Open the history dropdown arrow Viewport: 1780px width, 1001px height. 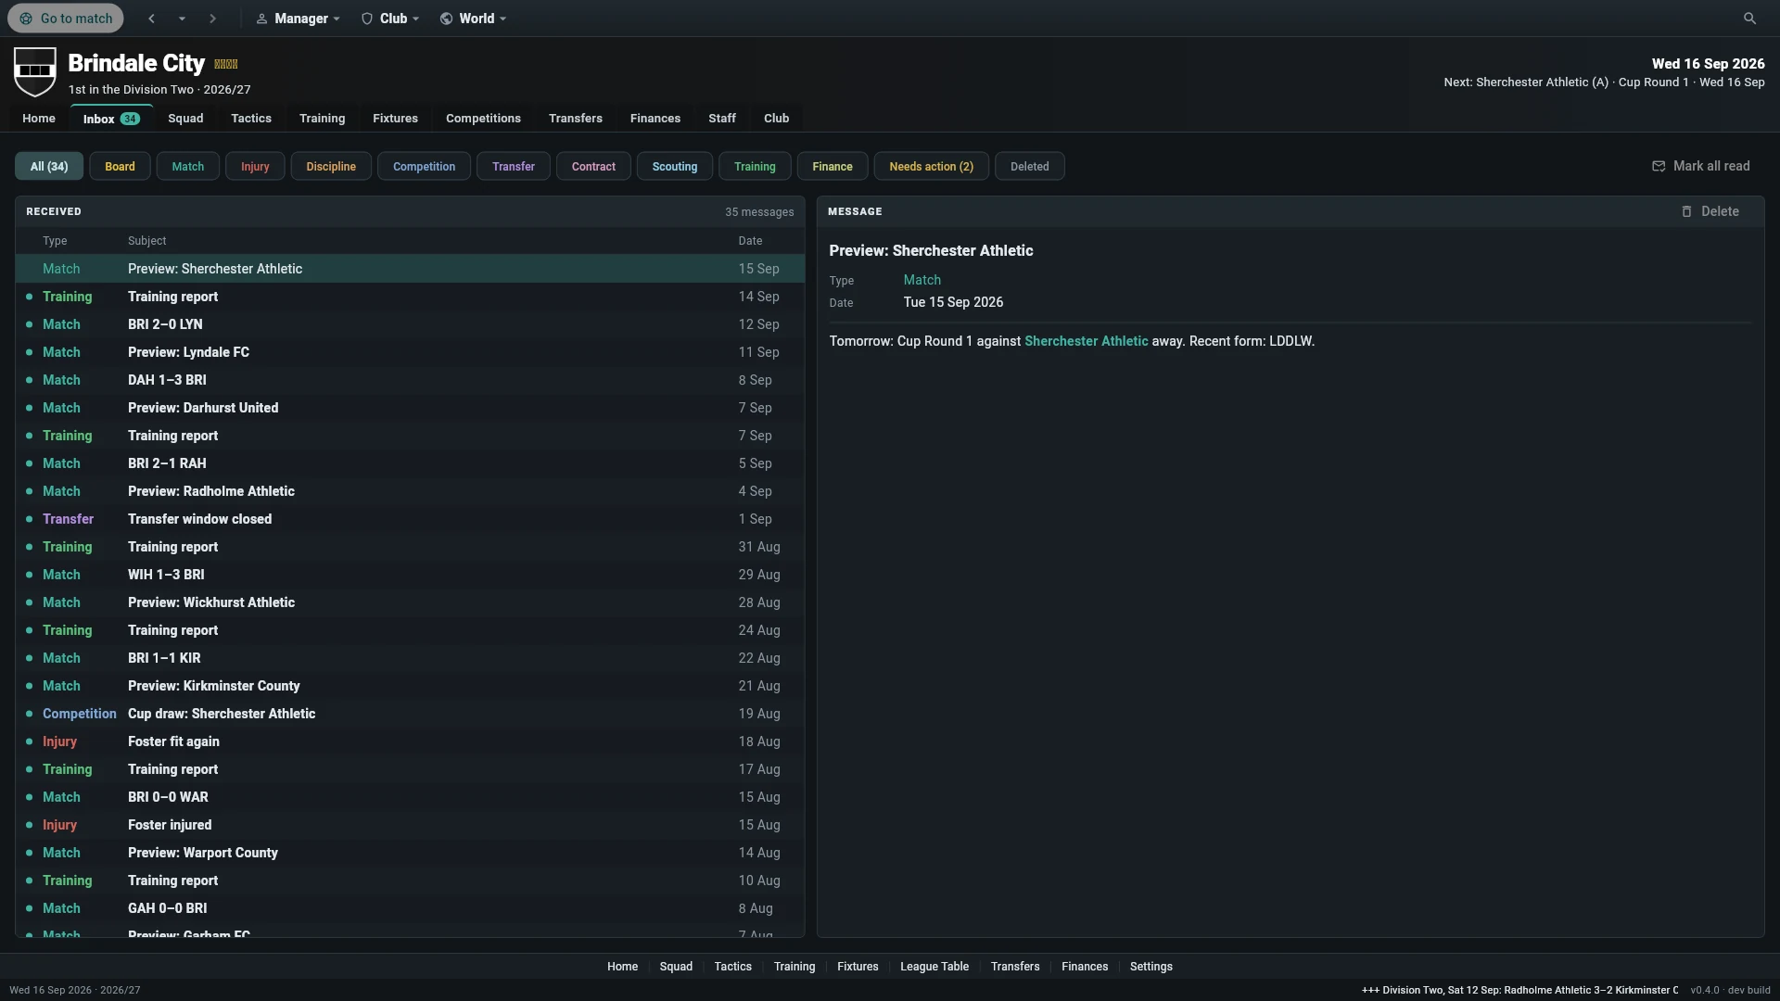pos(183,19)
